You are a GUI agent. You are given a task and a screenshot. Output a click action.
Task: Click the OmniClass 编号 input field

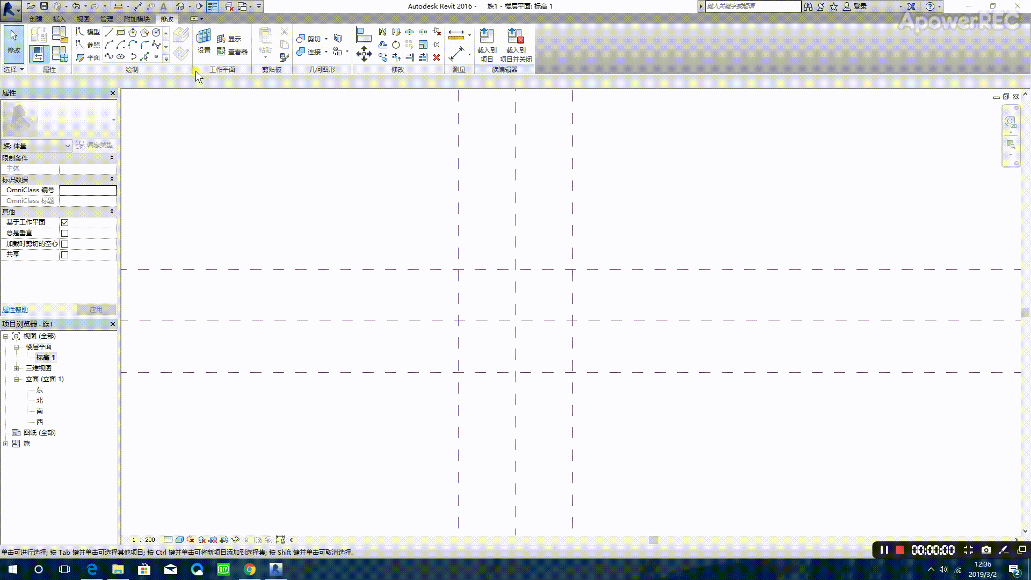coord(88,190)
